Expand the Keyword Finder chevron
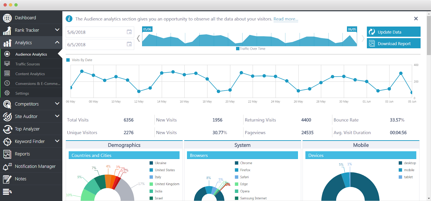Image resolution: width=431 pixels, height=201 pixels. [x=57, y=141]
